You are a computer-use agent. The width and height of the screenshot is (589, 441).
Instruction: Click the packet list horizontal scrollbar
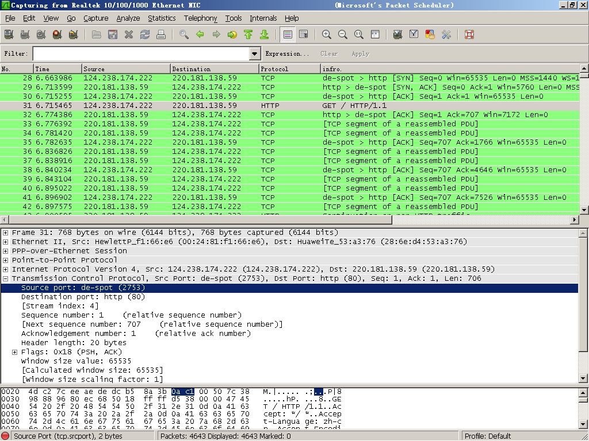click(x=200, y=220)
